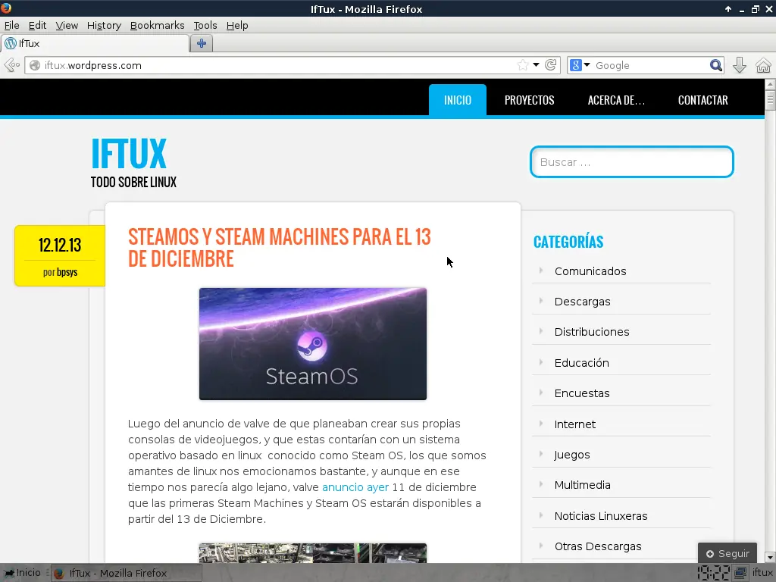The height and width of the screenshot is (582, 776).
Task: Click the arrow bullet beside Descargas
Action: pos(541,301)
